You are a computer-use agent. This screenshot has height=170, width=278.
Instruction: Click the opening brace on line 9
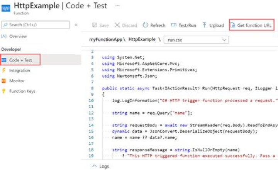103,95
